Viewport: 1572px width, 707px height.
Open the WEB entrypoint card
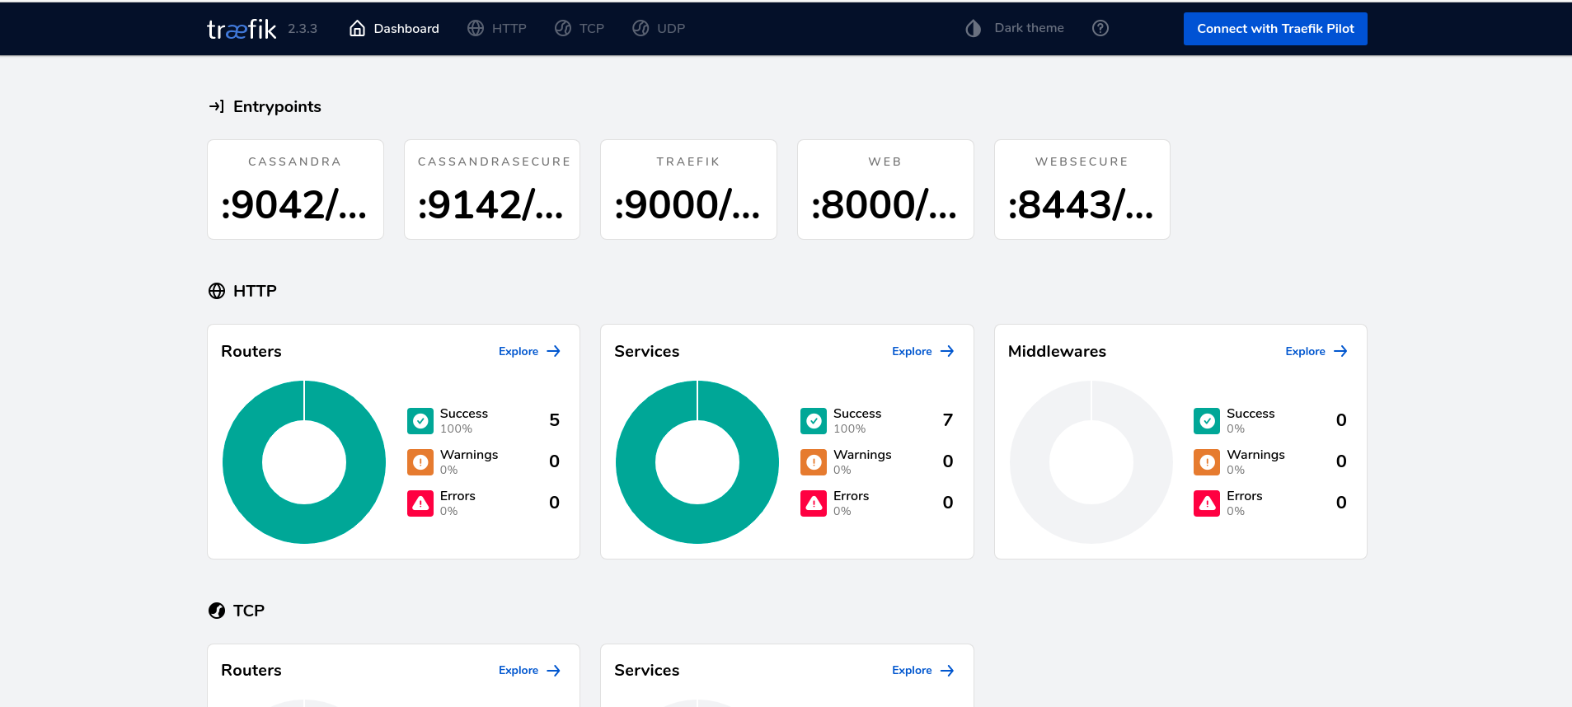885,190
